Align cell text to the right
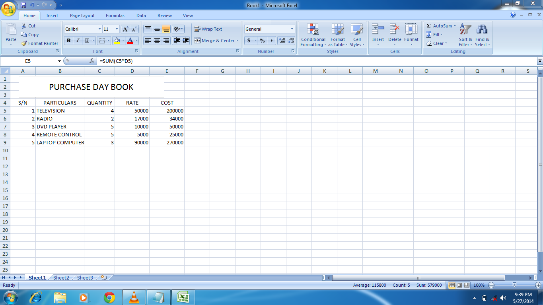 click(166, 41)
